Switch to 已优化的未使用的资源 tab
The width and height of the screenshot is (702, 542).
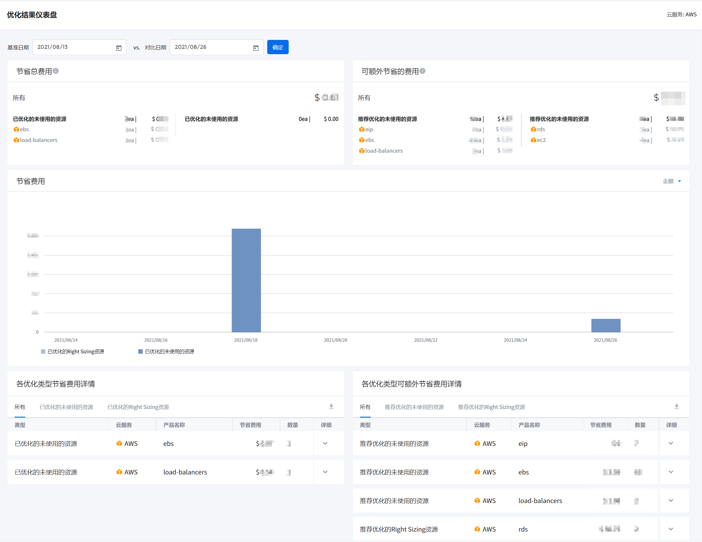click(x=66, y=407)
